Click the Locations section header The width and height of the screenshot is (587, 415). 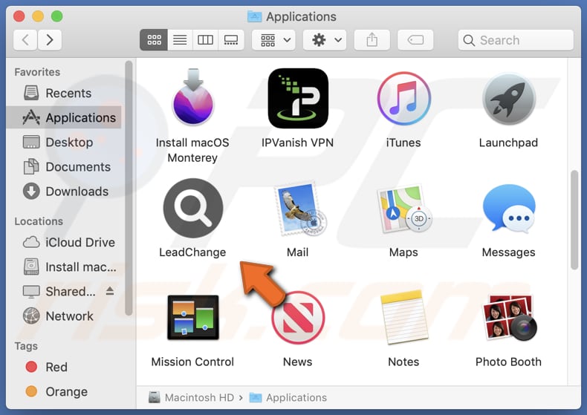[39, 221]
